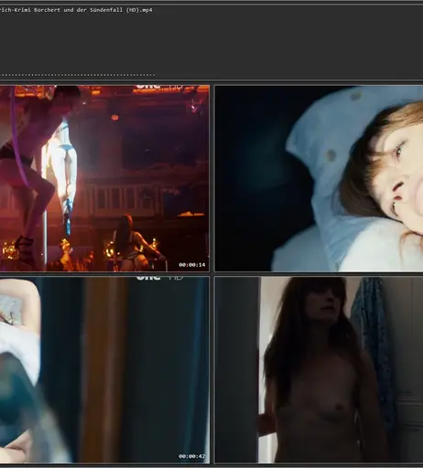Click the file name ending in Sündenfall (HD).mp4

76,10
